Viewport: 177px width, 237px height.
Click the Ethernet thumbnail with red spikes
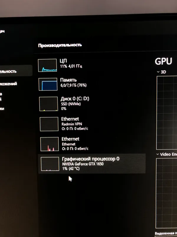(50, 144)
